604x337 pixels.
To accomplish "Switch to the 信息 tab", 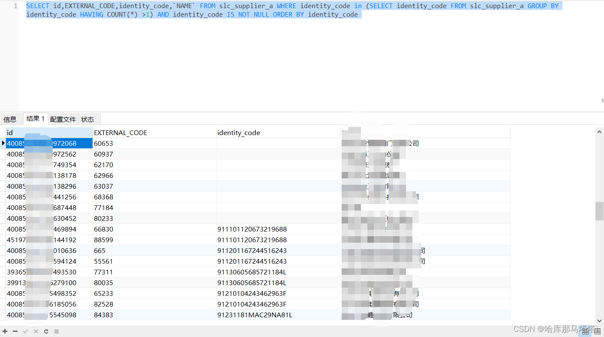I will 11,119.
